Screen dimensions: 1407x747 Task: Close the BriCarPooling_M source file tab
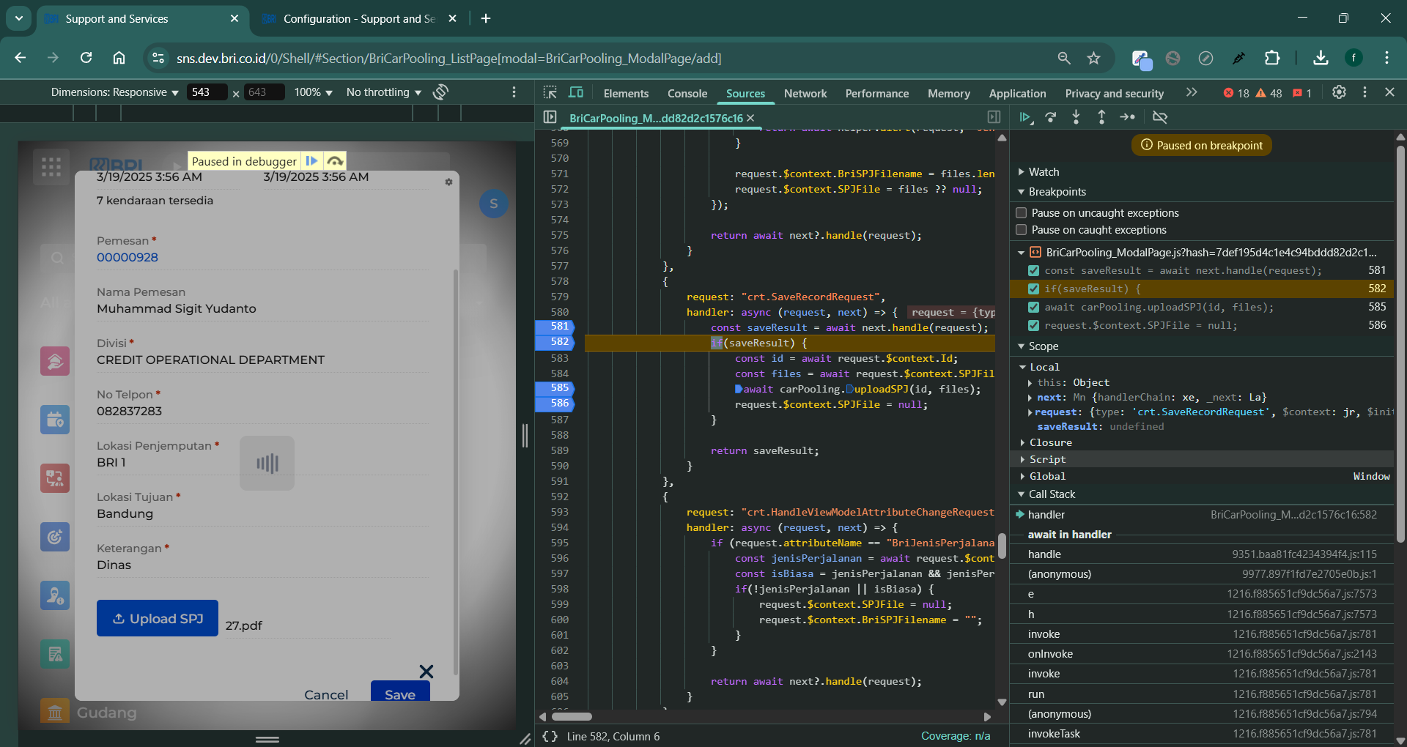click(750, 118)
